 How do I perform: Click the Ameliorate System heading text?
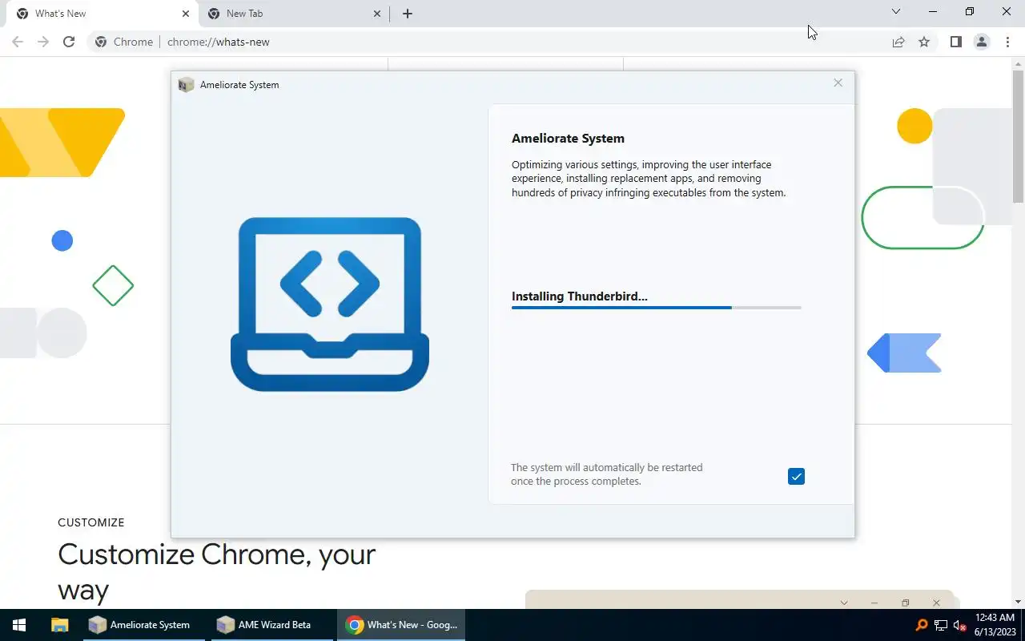[x=568, y=139]
